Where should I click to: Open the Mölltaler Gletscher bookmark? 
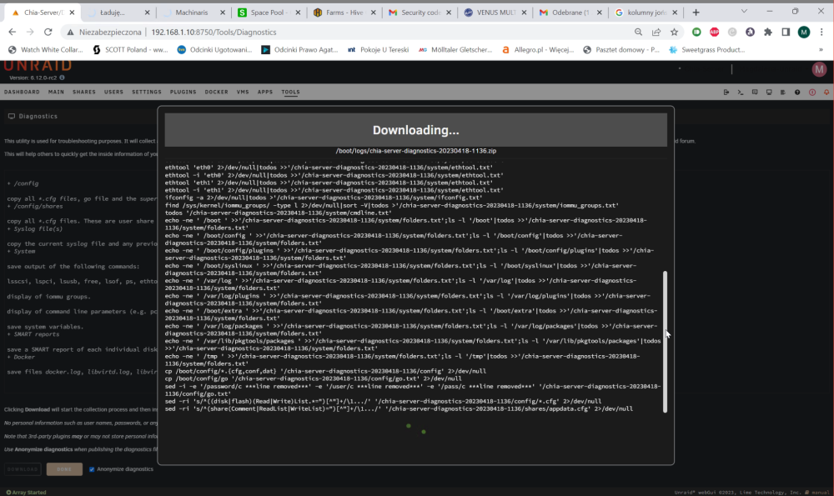click(455, 49)
